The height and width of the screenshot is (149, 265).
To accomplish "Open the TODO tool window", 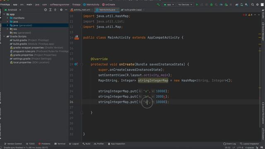I will pyautogui.click(x=30, y=144).
